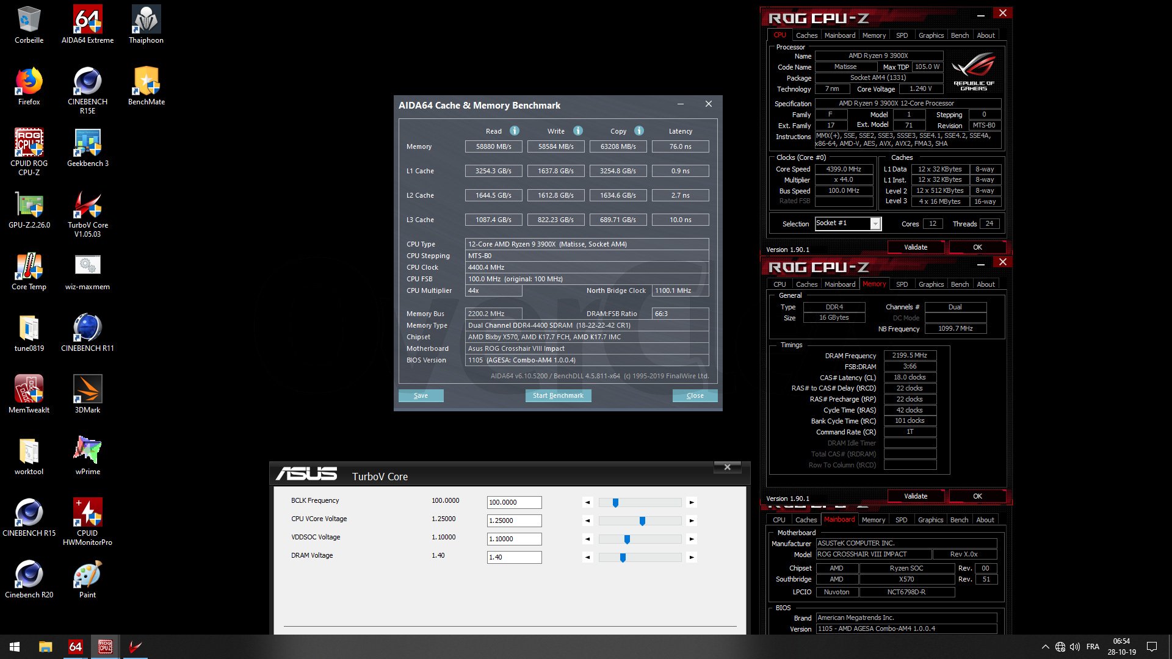Increase VDDSOC Voltage with right arrow
The height and width of the screenshot is (659, 1172).
coord(692,539)
